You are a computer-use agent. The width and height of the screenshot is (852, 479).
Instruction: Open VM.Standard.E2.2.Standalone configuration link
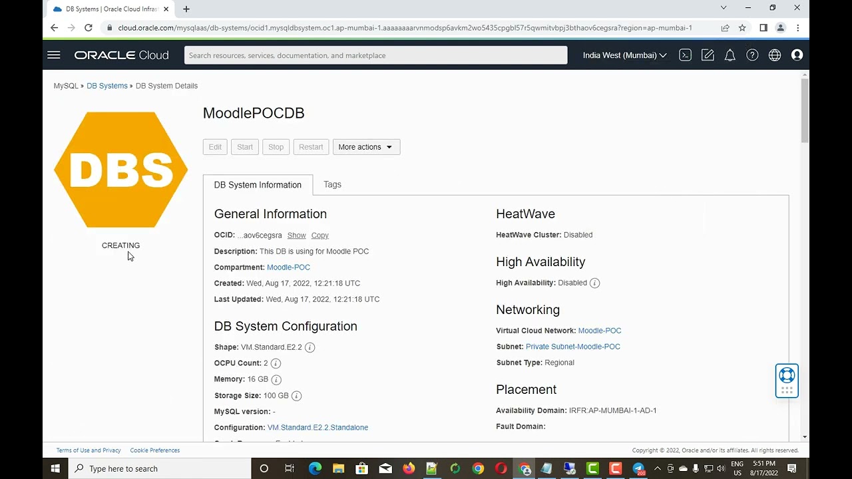coord(318,428)
